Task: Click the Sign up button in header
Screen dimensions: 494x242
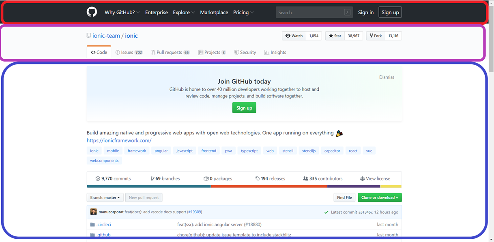Action: click(x=390, y=13)
